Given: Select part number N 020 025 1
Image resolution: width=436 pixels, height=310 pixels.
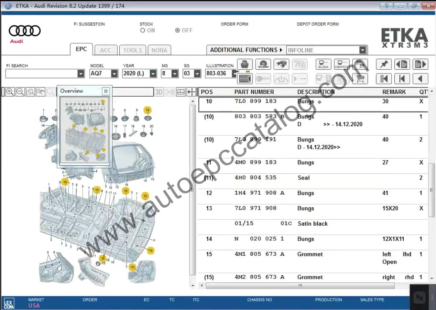Looking at the screenshot, I should coord(260,239).
